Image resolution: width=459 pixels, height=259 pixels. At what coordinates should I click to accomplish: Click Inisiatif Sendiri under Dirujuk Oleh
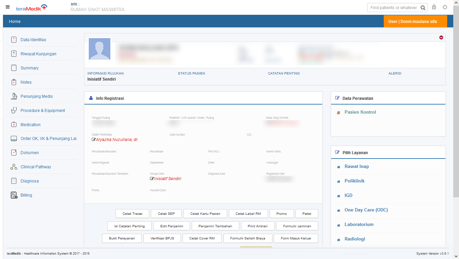coord(168,178)
